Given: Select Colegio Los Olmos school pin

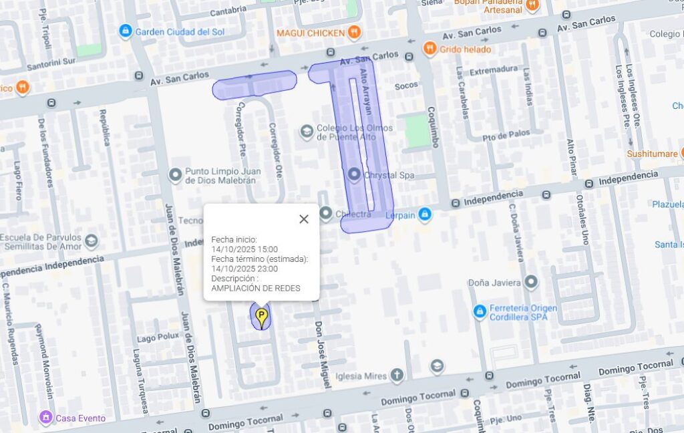Looking at the screenshot, I should (x=307, y=132).
